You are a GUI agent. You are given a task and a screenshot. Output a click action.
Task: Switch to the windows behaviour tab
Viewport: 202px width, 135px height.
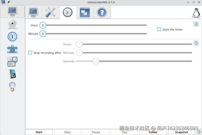85,12
